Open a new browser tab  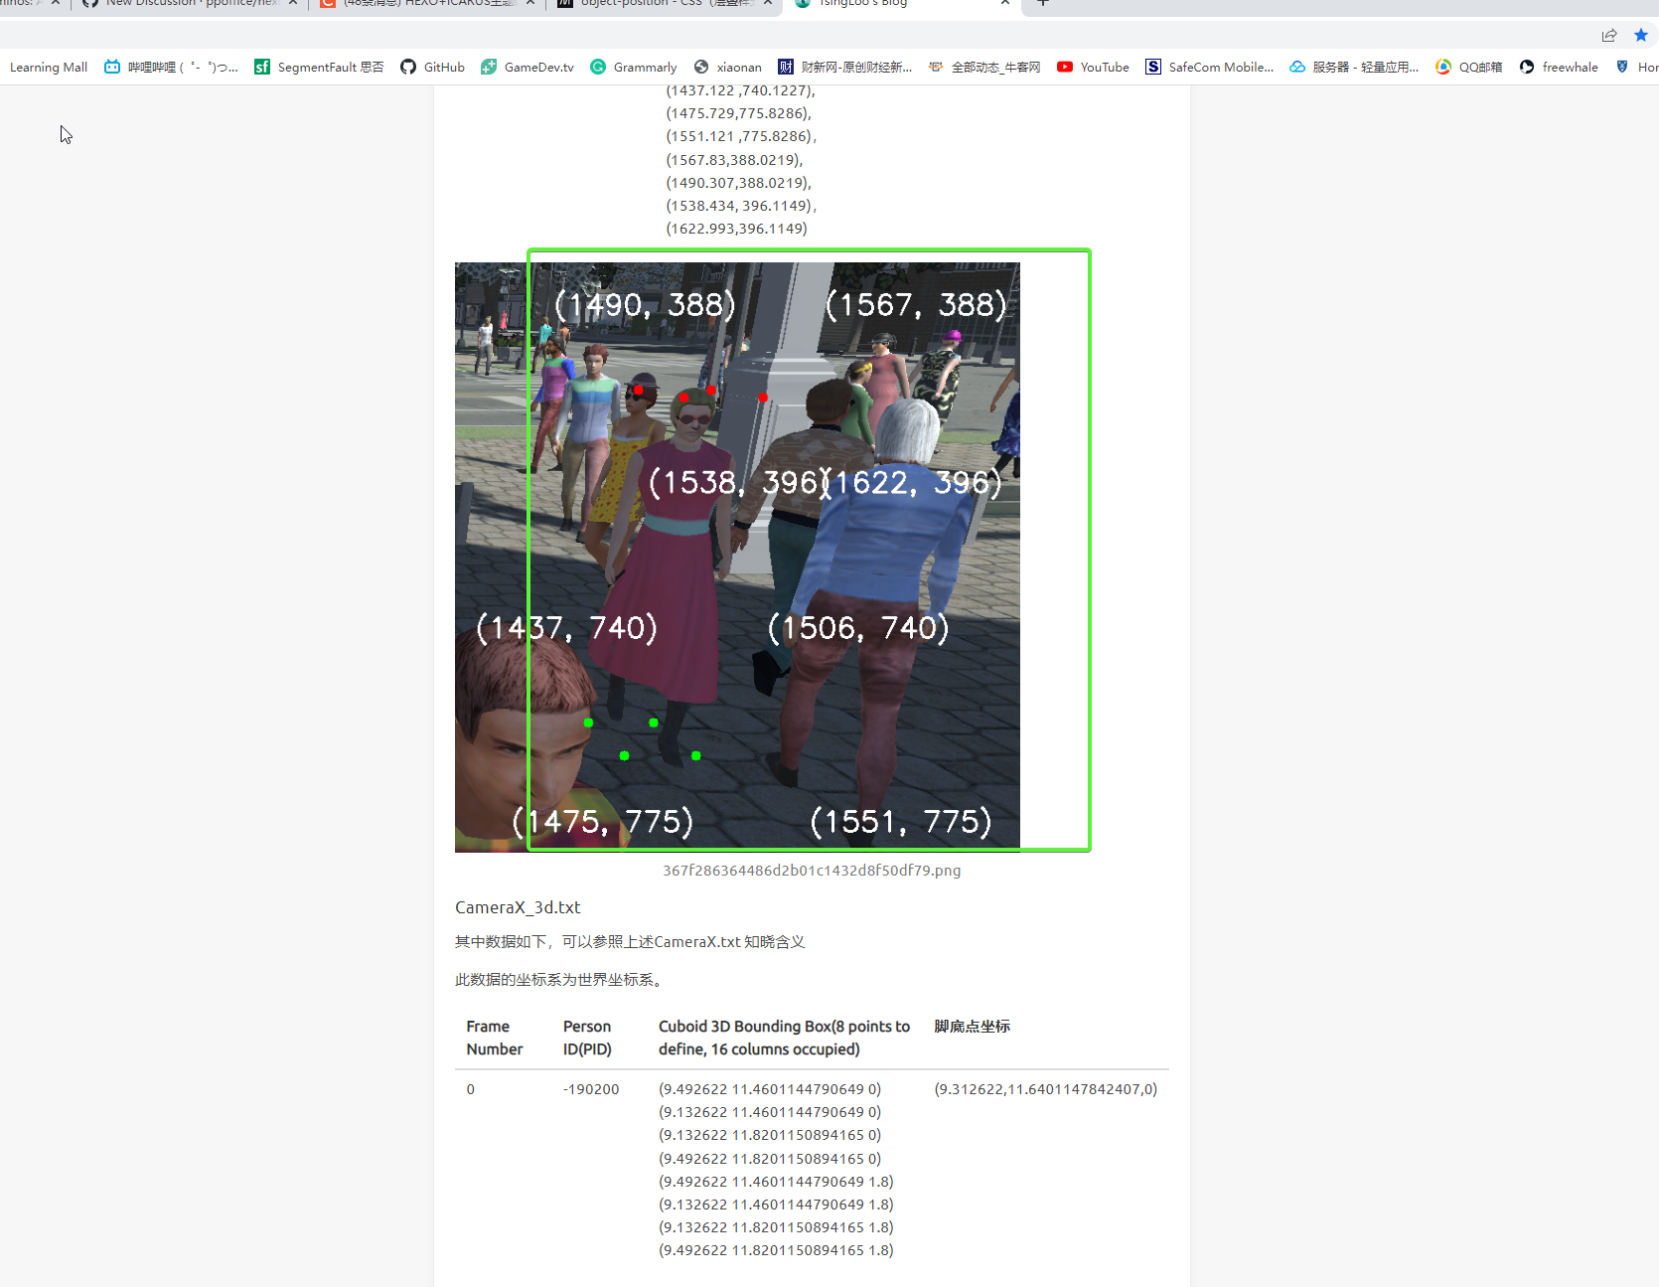[1041, 4]
